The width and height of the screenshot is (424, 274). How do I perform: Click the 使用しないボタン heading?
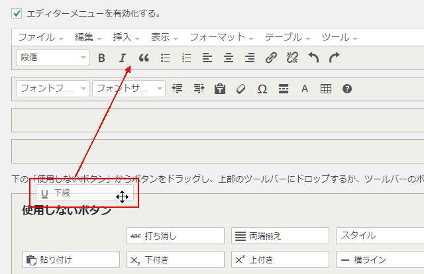point(66,210)
